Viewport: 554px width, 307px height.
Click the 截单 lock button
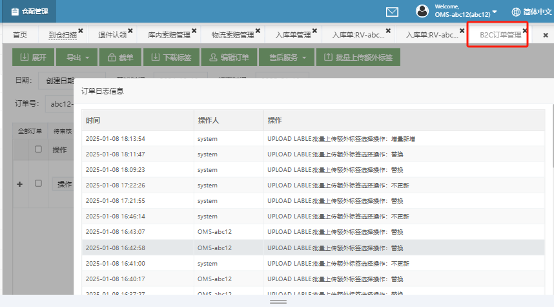(121, 58)
